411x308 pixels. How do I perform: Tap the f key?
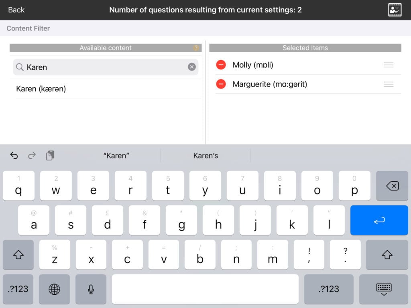144,220
